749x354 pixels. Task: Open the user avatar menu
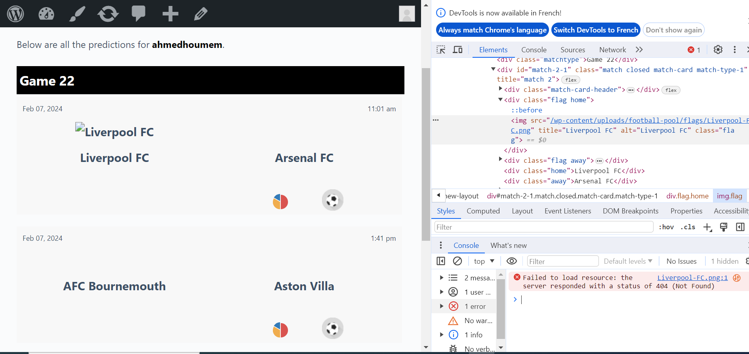tap(407, 14)
